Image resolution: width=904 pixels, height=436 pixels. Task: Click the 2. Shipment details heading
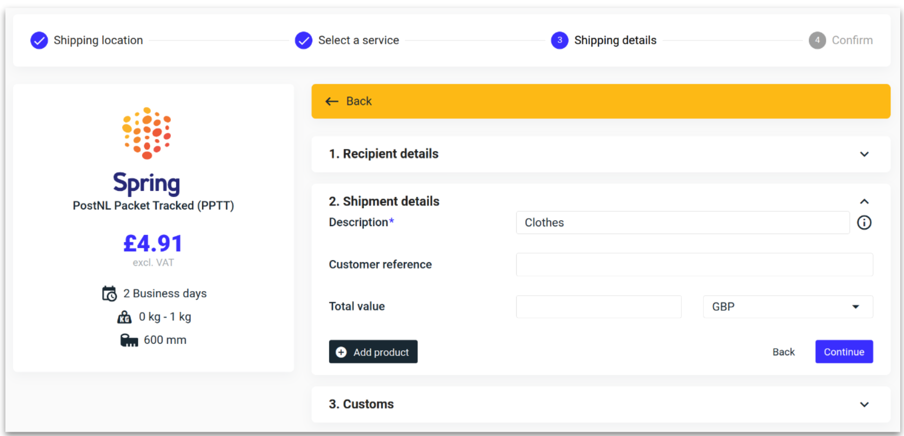click(384, 201)
